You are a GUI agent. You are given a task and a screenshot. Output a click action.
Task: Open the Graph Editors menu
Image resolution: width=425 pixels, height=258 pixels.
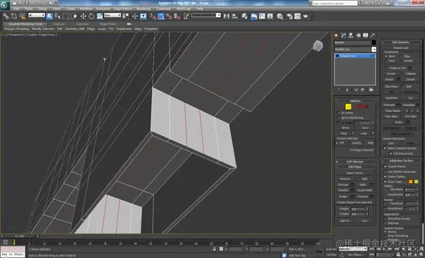(122, 9)
